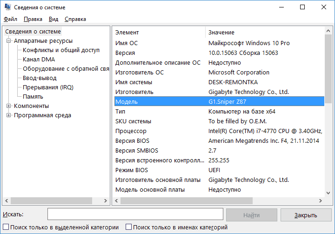Click the Майкрософт Windows 10 Pro value

(x=249, y=43)
